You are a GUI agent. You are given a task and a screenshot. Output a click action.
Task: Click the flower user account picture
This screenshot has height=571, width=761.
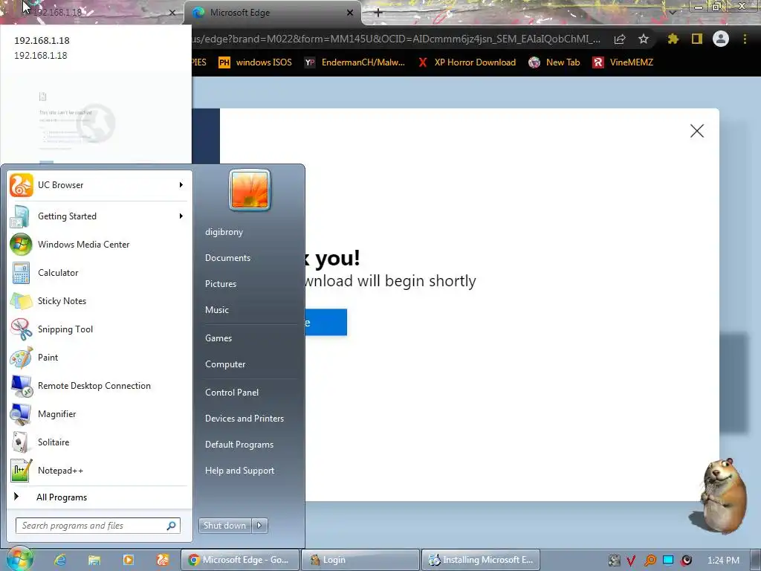pos(250,190)
